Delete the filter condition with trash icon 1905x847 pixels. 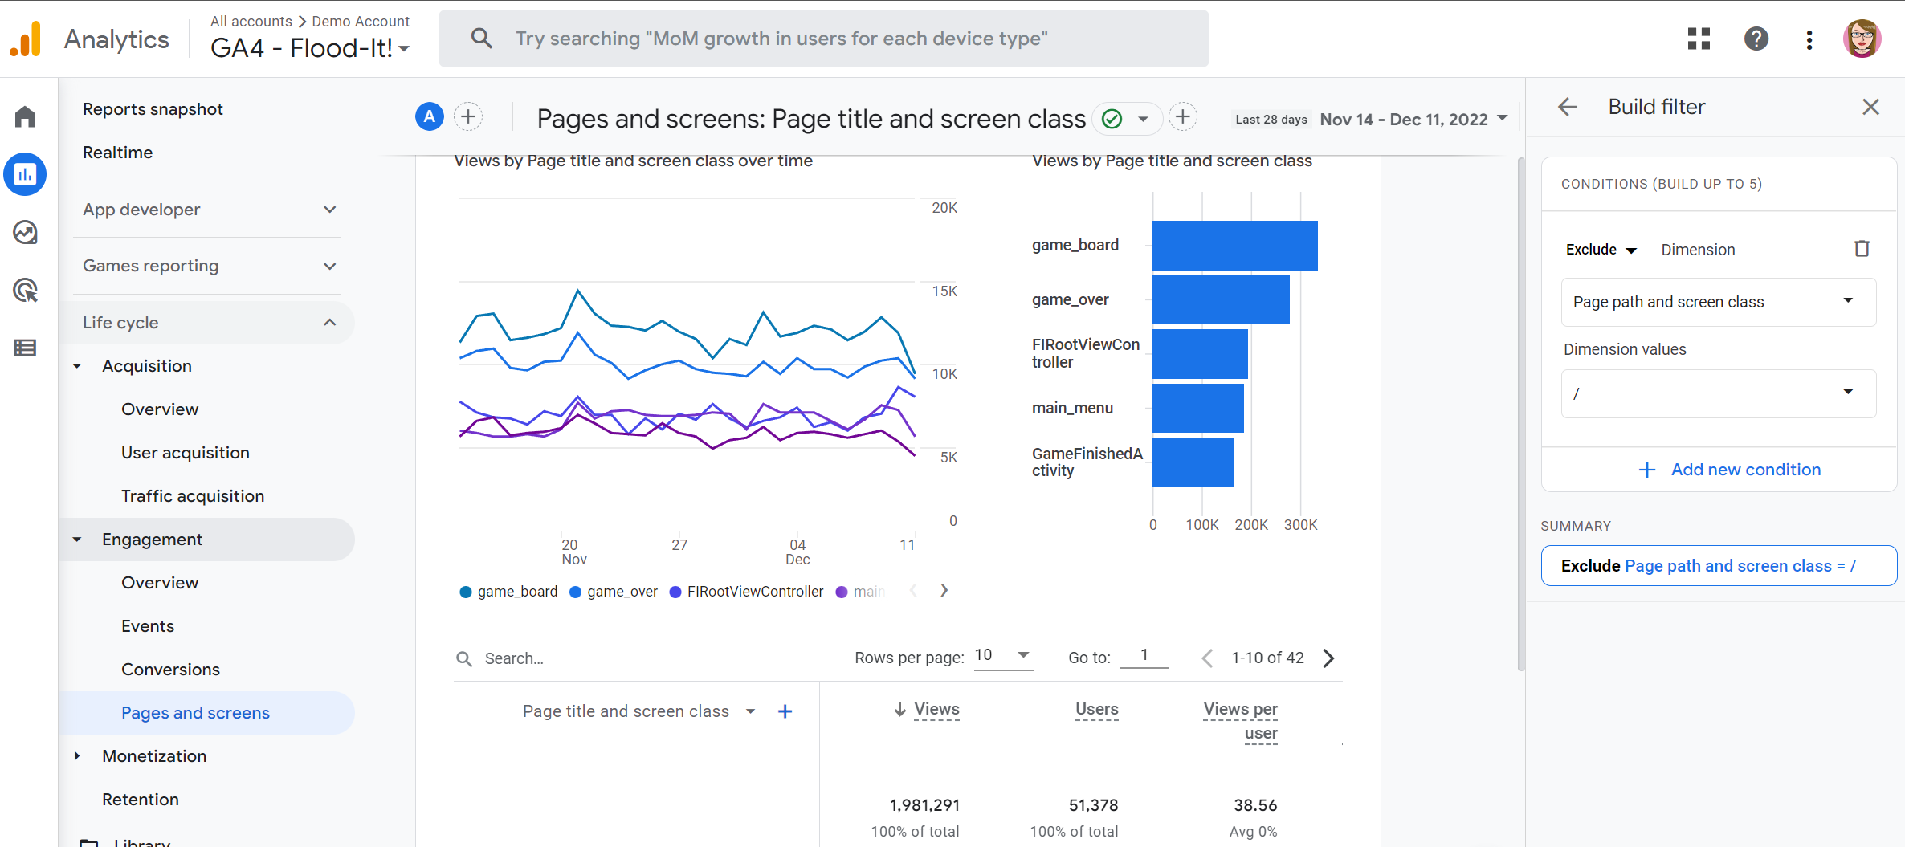[1862, 249]
